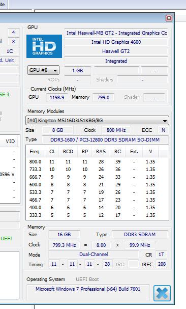Click the module size 8 GB field
Screen dimensions: 186x309
[x=57, y=130]
